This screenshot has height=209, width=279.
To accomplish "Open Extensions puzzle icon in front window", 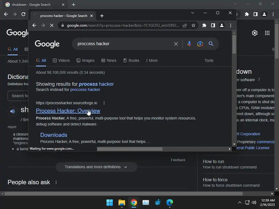I will 204,25.
